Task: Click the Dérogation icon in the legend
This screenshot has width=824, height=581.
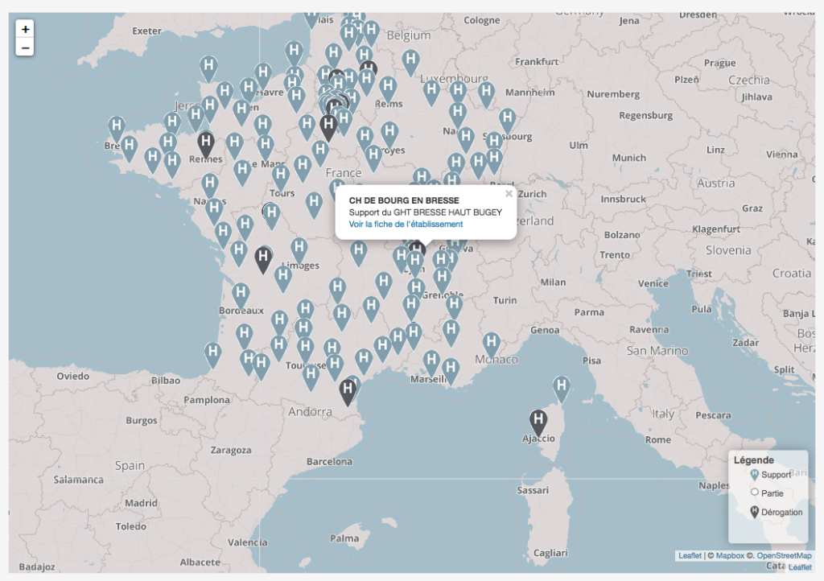Action: coord(754,511)
